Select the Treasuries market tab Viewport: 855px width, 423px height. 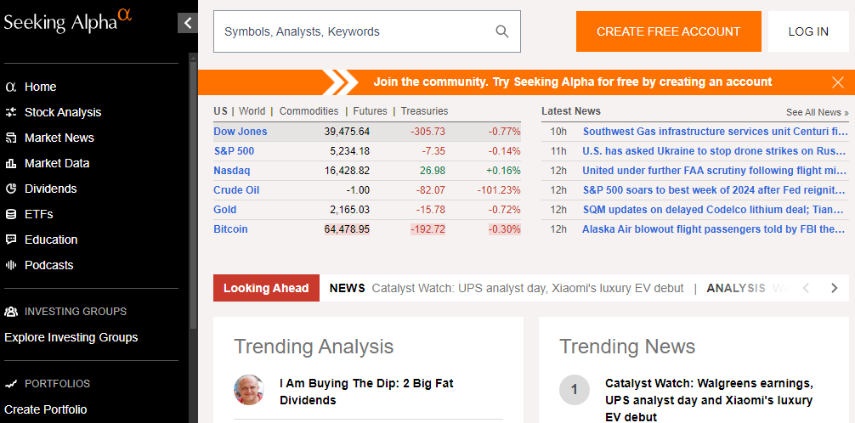[424, 111]
